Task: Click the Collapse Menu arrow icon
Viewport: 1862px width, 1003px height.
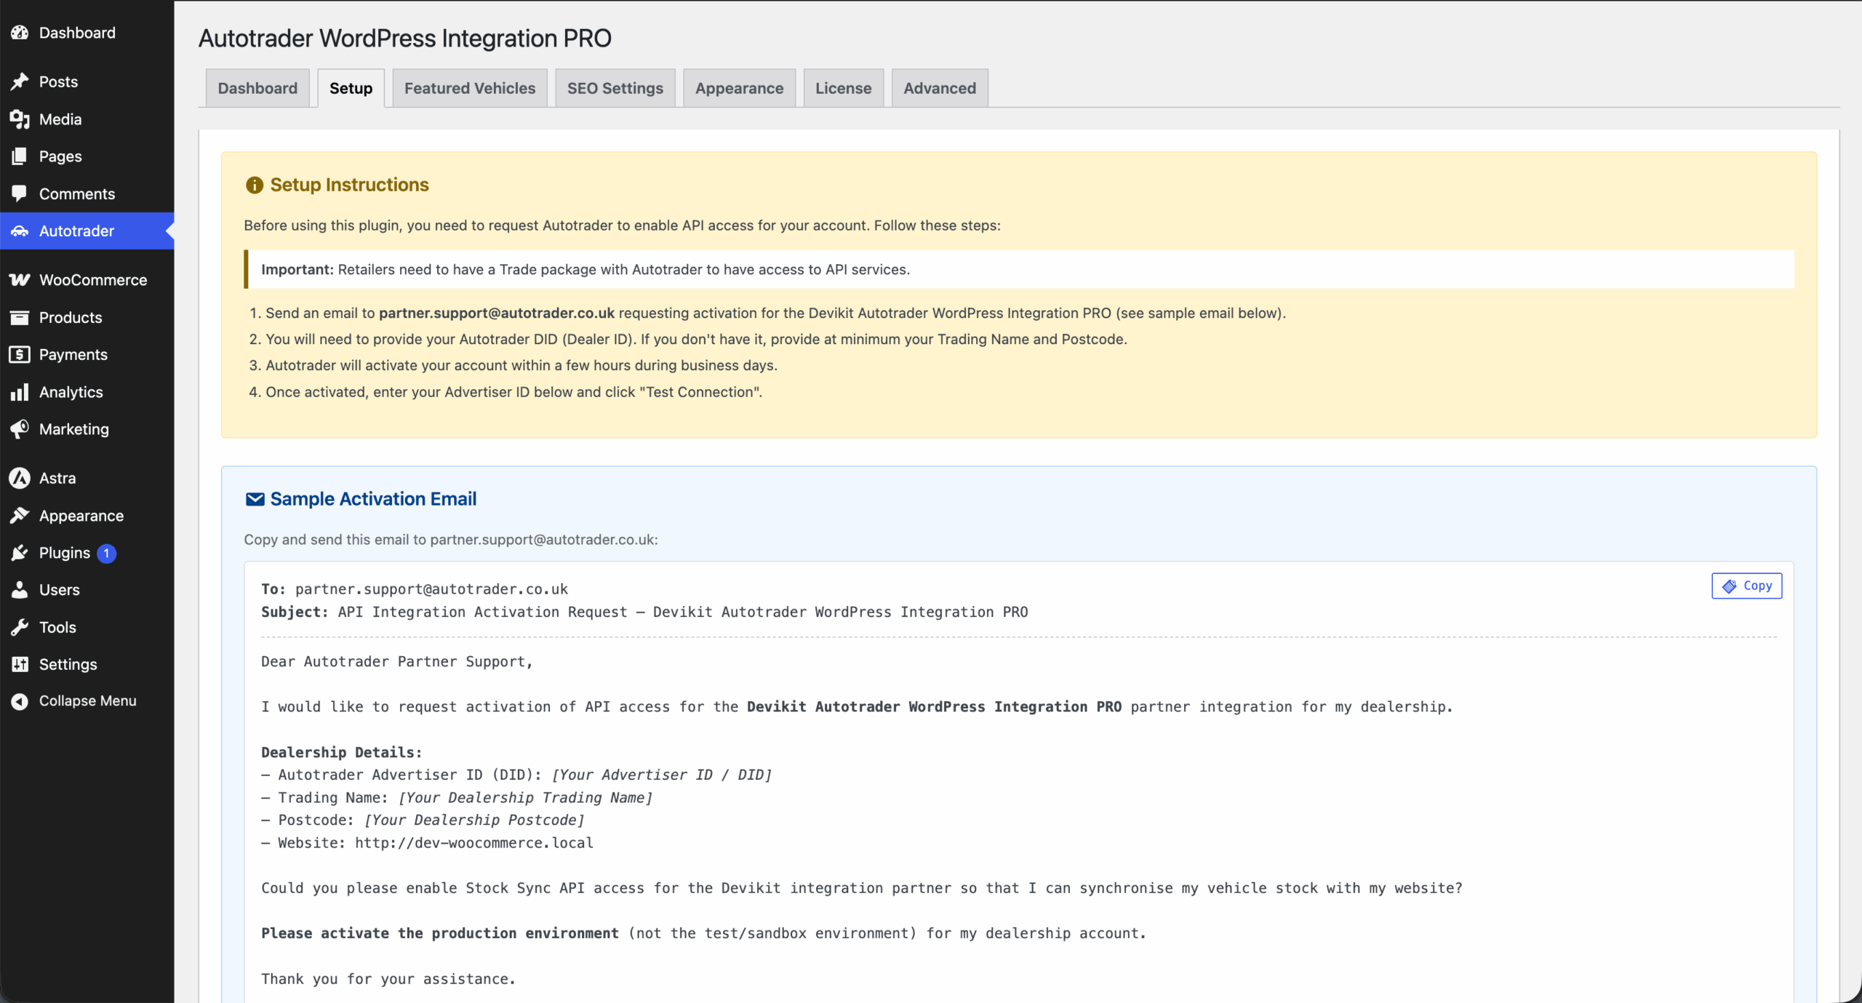Action: (x=20, y=701)
